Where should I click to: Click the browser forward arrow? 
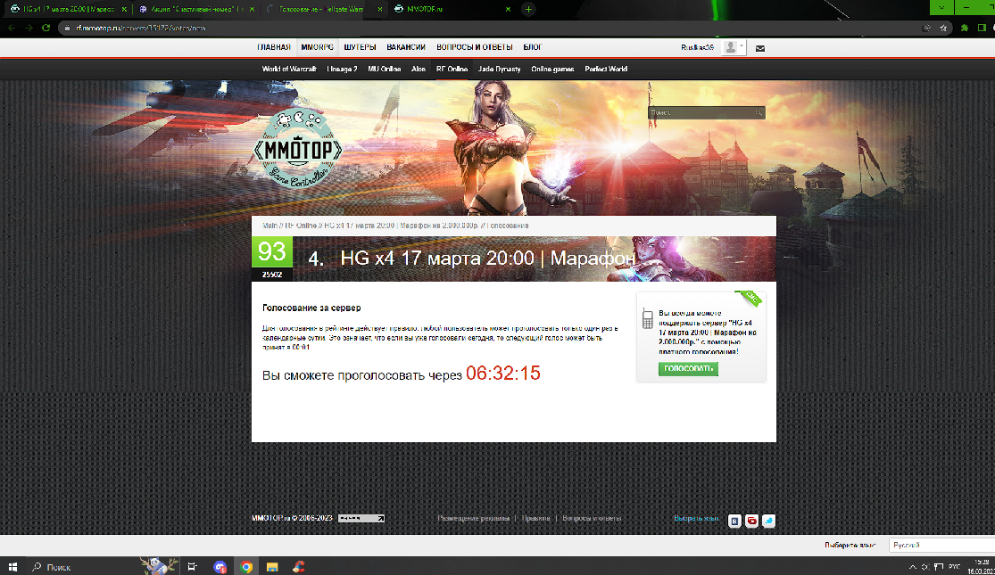[x=29, y=28]
